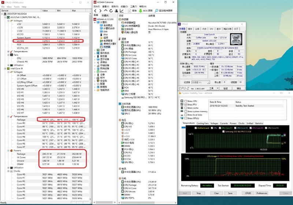Enable the Stress CPU checkbox

point(186,101)
